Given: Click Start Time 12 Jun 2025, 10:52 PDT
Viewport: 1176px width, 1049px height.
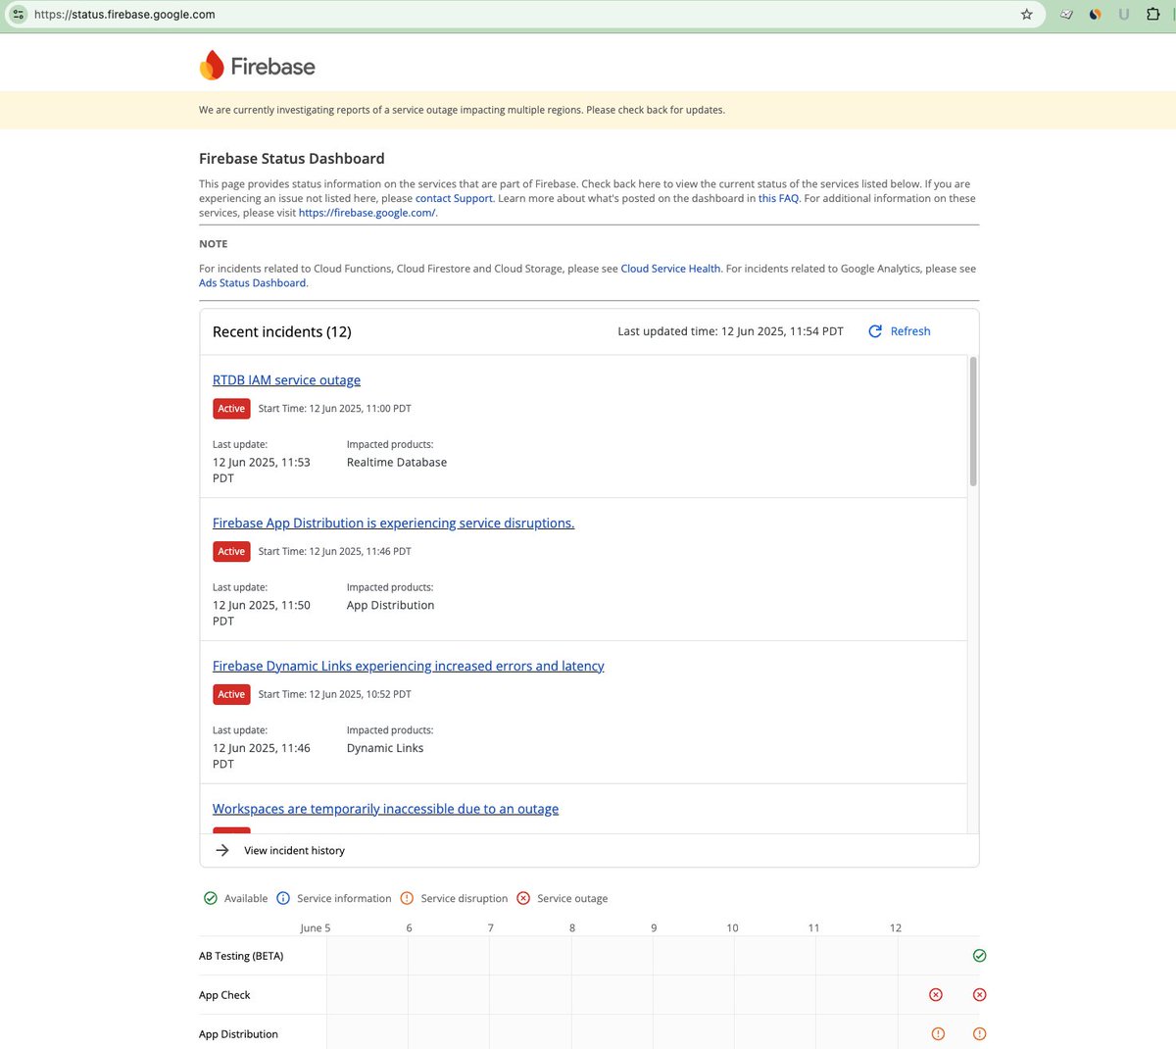Looking at the screenshot, I should [334, 695].
